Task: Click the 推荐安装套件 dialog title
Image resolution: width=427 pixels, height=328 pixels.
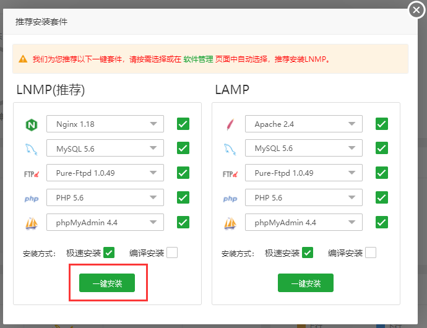Action: pos(41,22)
